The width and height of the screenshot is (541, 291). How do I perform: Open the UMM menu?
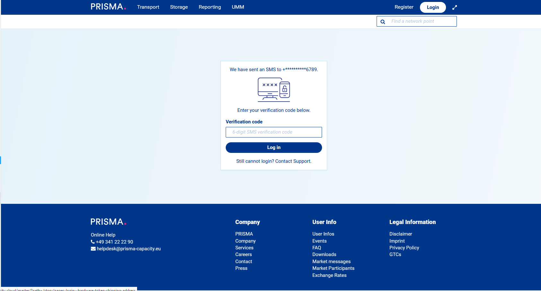tap(238, 7)
